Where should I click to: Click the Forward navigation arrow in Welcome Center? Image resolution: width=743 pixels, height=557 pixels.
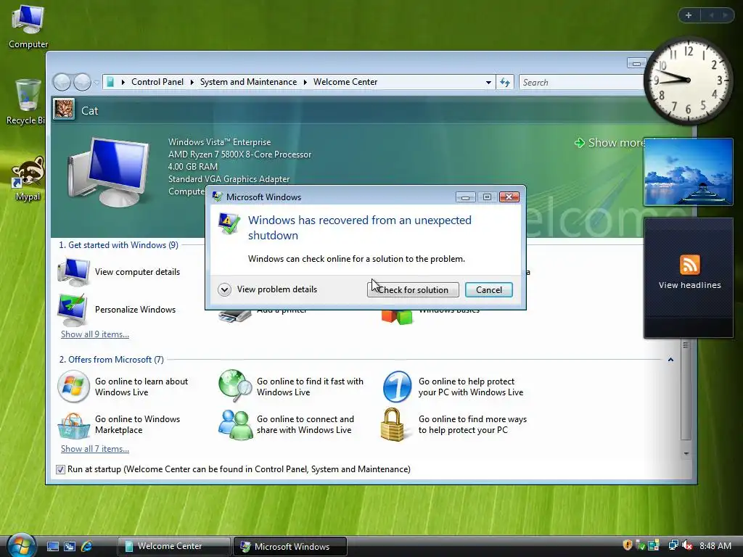82,82
